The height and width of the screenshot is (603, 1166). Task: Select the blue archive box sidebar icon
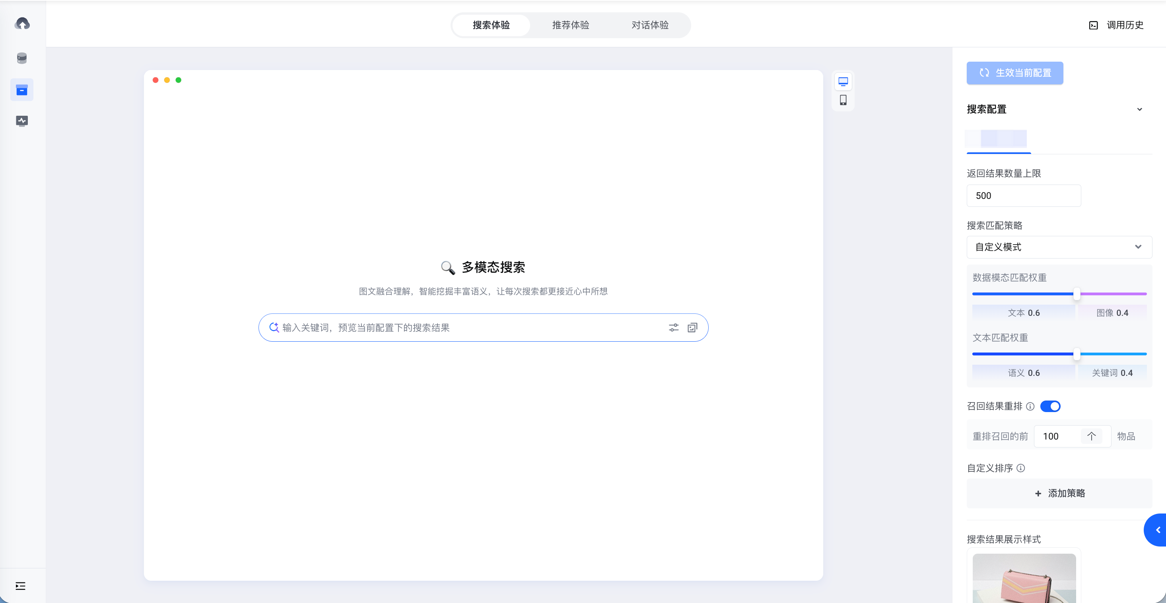click(22, 90)
